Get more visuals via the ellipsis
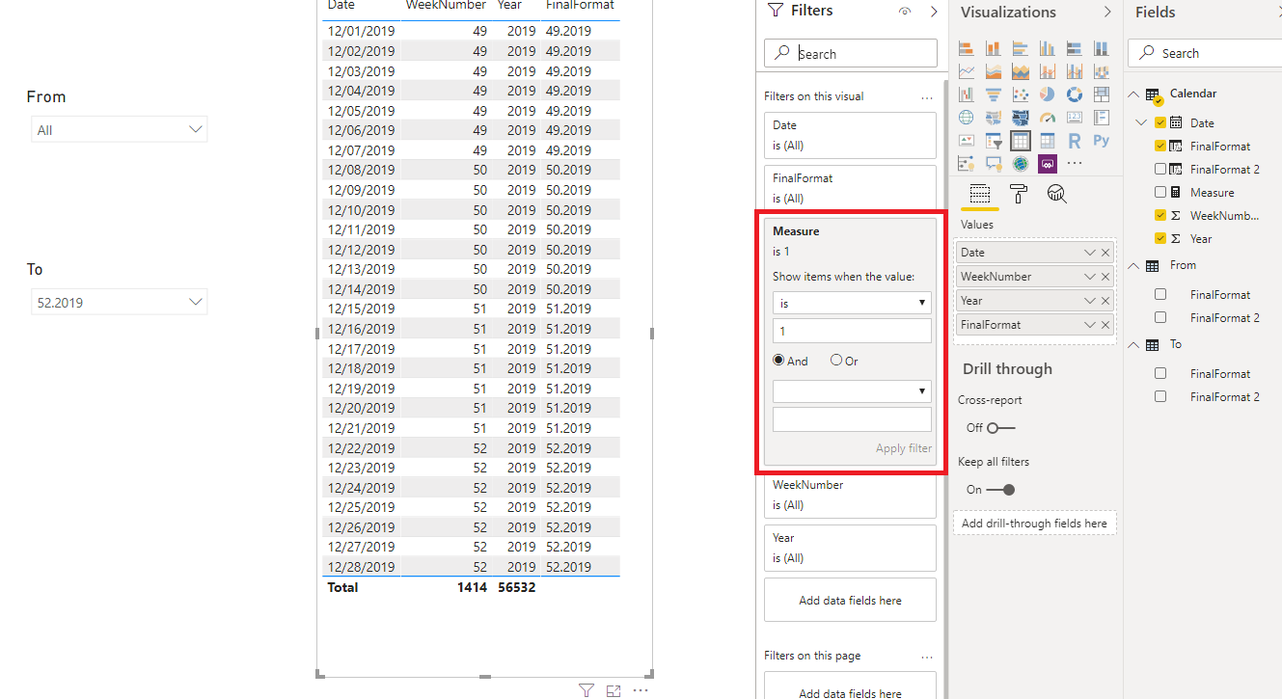Screen dimensions: 1282x699 tap(1074, 164)
